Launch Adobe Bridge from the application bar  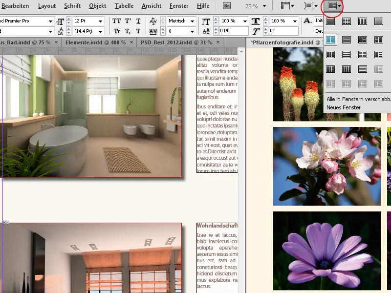227,6
